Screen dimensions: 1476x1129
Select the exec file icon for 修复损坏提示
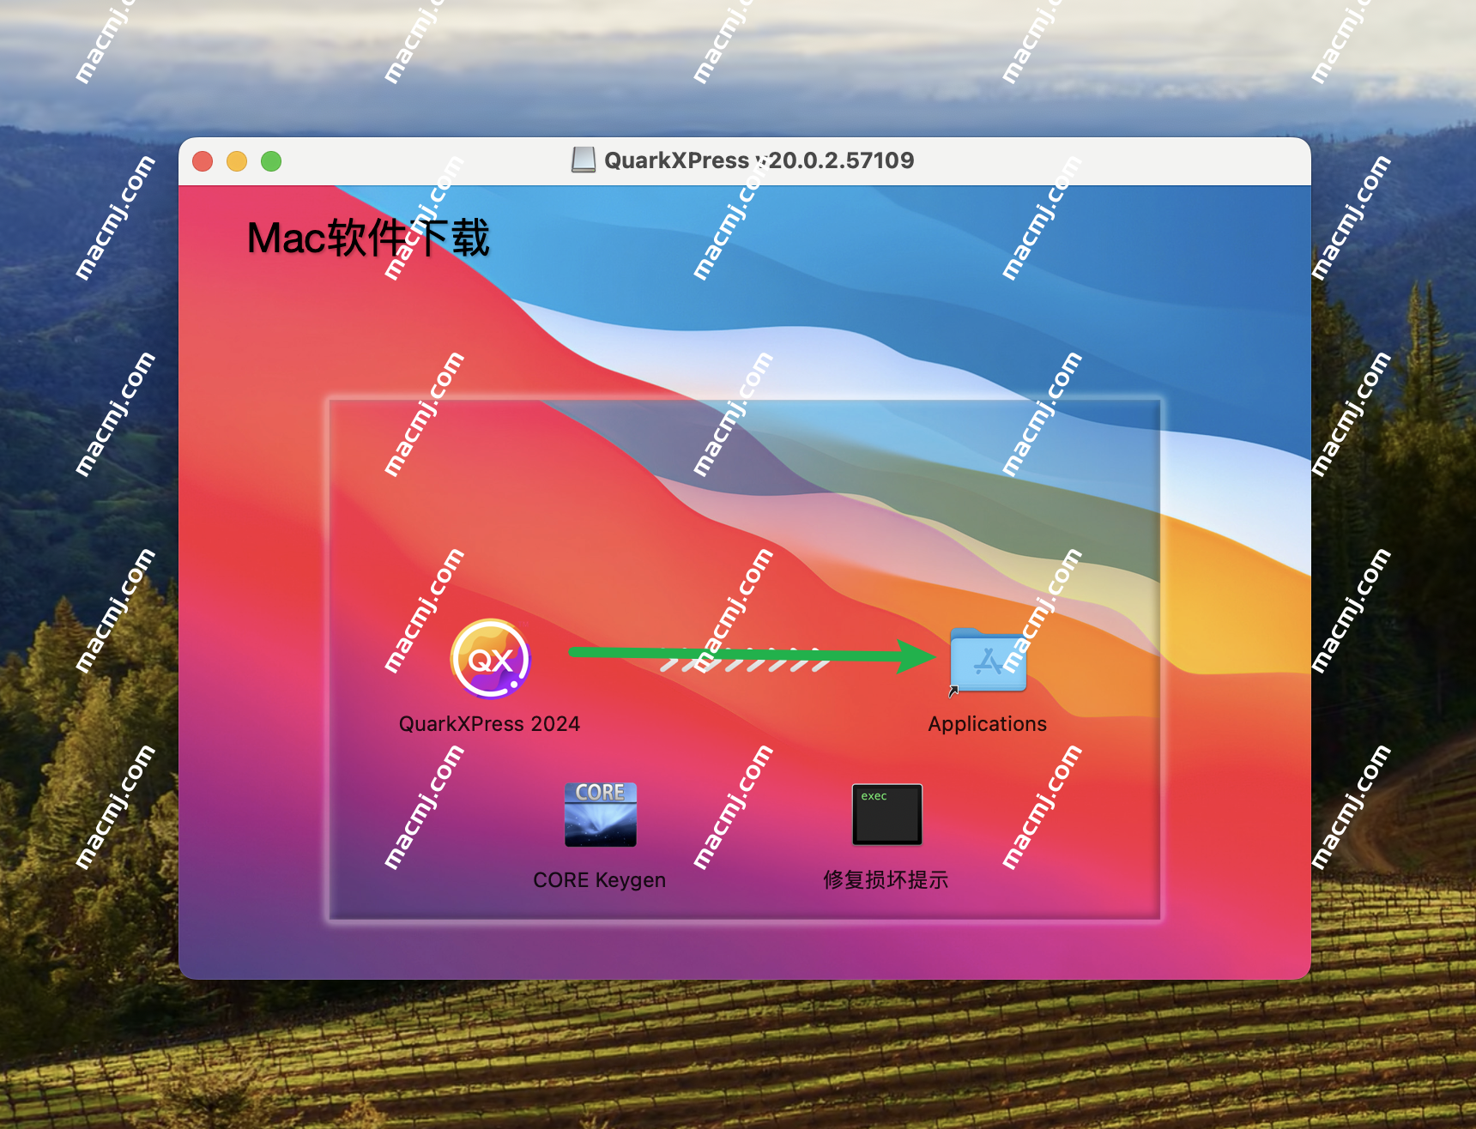(x=886, y=814)
